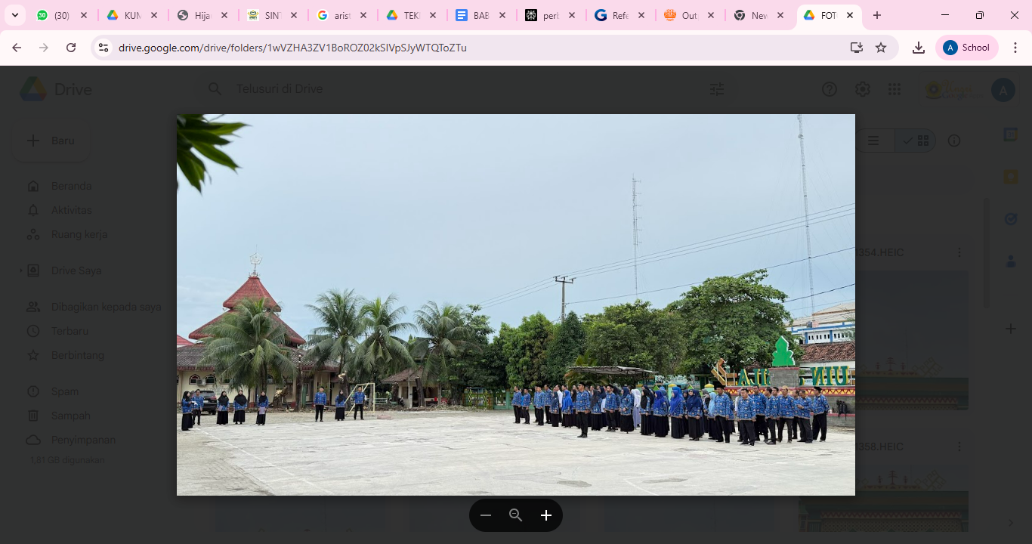The height and width of the screenshot is (544, 1032).
Task: Show folder details info icon
Action: [x=954, y=141]
